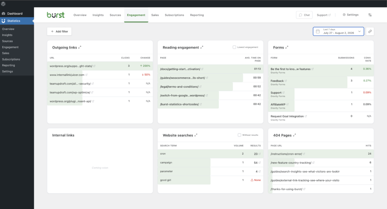Expand the Reading engagement panel
387x209 pixels.
pos(202,47)
